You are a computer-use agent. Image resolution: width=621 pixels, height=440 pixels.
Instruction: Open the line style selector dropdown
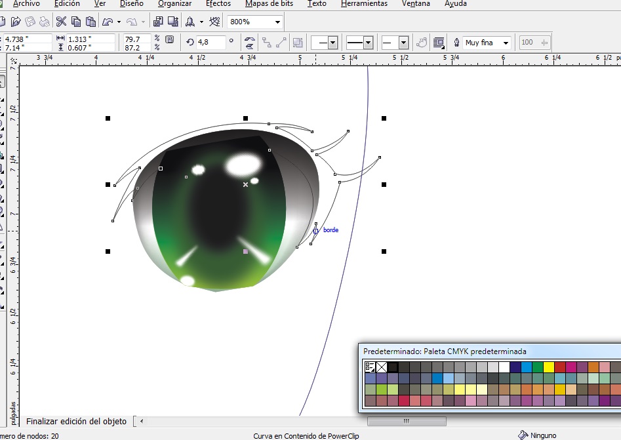click(x=367, y=43)
